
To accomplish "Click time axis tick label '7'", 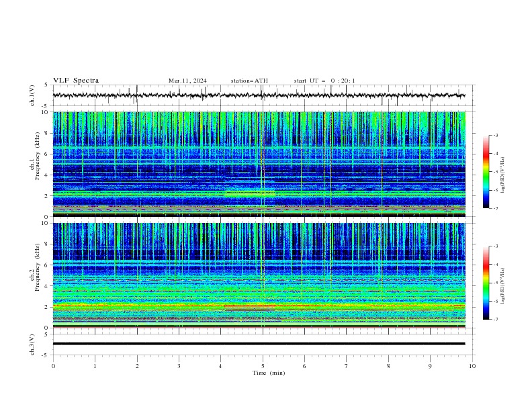I will click(347, 366).
